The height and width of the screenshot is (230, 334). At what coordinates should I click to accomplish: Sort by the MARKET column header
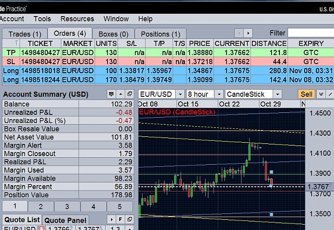pyautogui.click(x=77, y=43)
